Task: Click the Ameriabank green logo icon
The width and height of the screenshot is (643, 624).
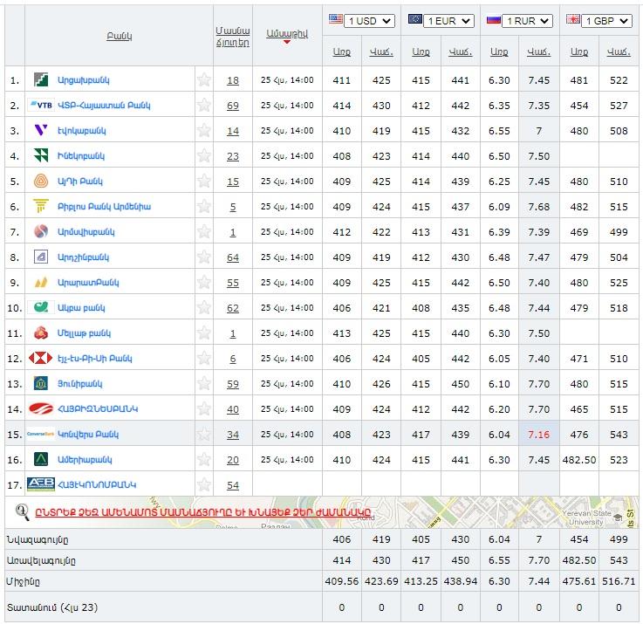Action: 40,460
